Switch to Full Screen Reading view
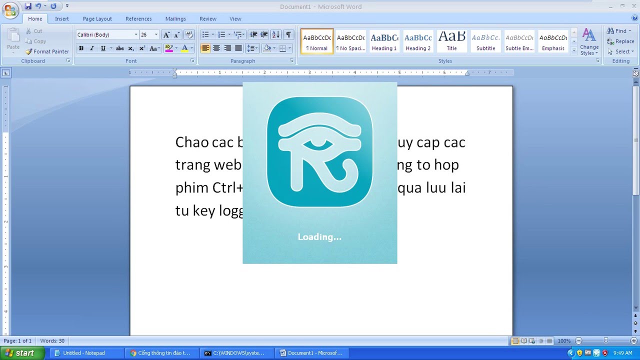This screenshot has height=360, width=640. [524, 341]
